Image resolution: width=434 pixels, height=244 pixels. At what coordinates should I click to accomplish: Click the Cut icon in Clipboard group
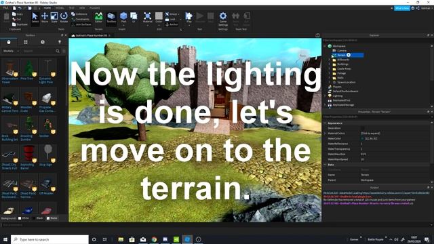[16, 19]
